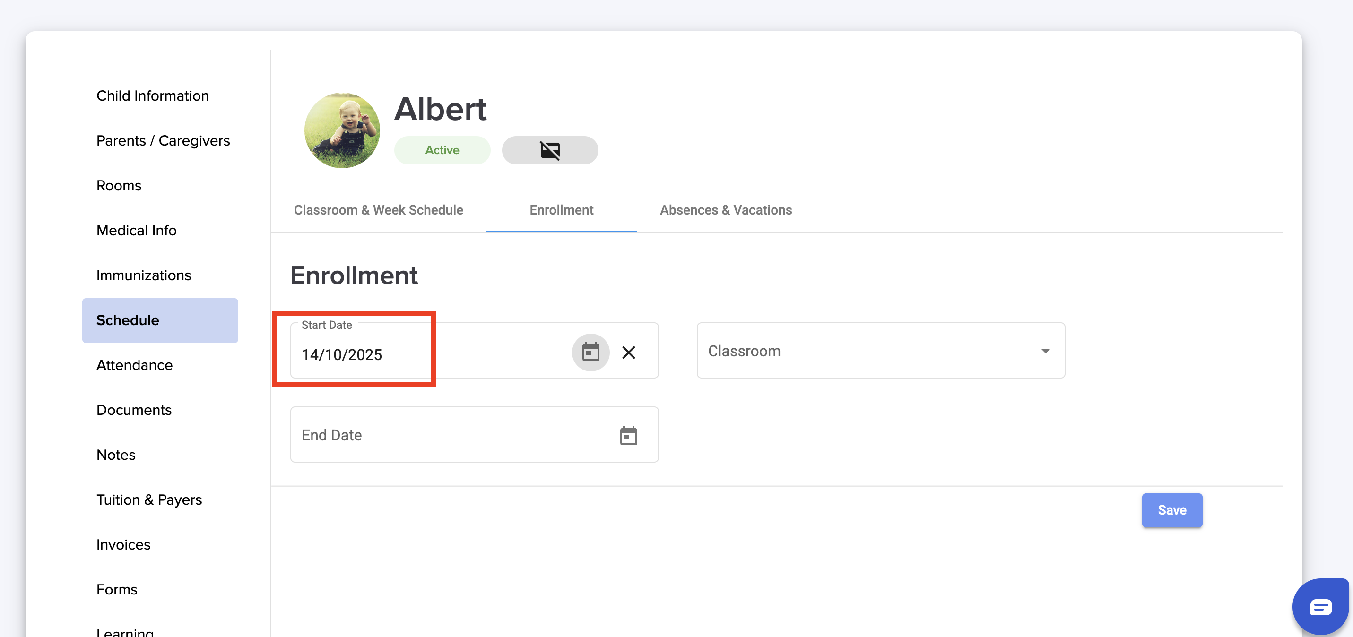Expand the Classroom dropdown
Viewport: 1353px width, 637px height.
[872, 351]
